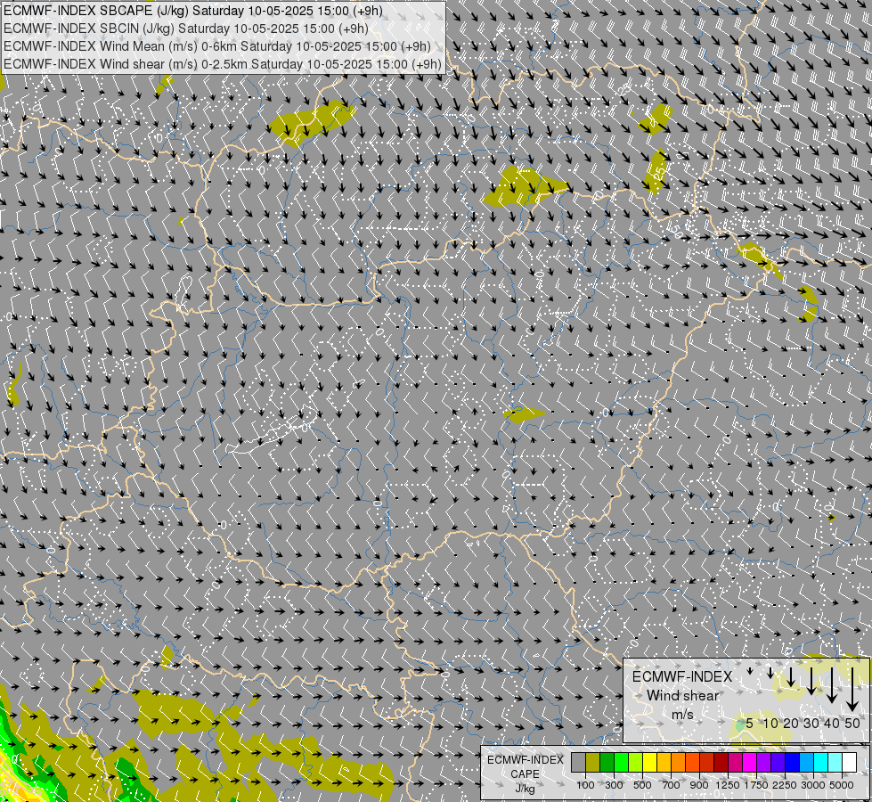
Task: Select the magenta CAPE swatch before 1750
Action: tap(750, 763)
